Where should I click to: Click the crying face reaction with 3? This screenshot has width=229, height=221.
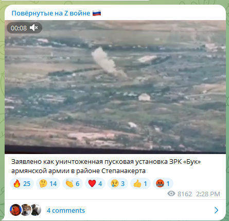118,183
